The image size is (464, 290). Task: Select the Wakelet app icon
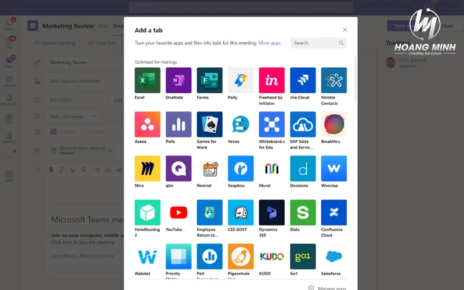[x=147, y=256]
